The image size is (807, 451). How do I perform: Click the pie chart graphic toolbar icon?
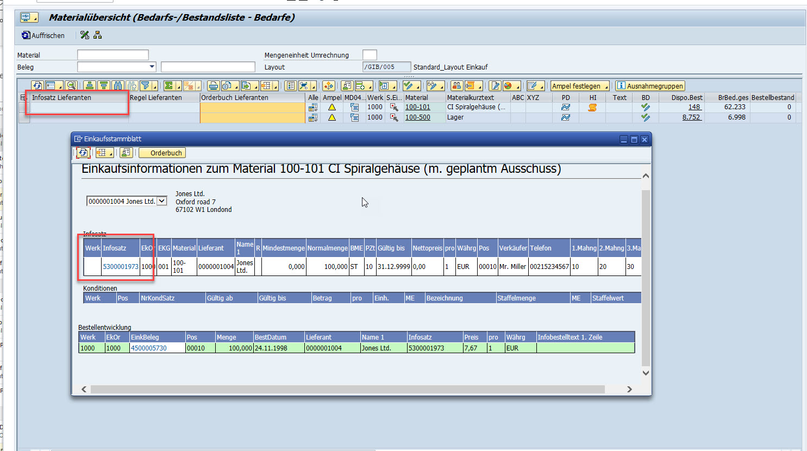pos(508,86)
